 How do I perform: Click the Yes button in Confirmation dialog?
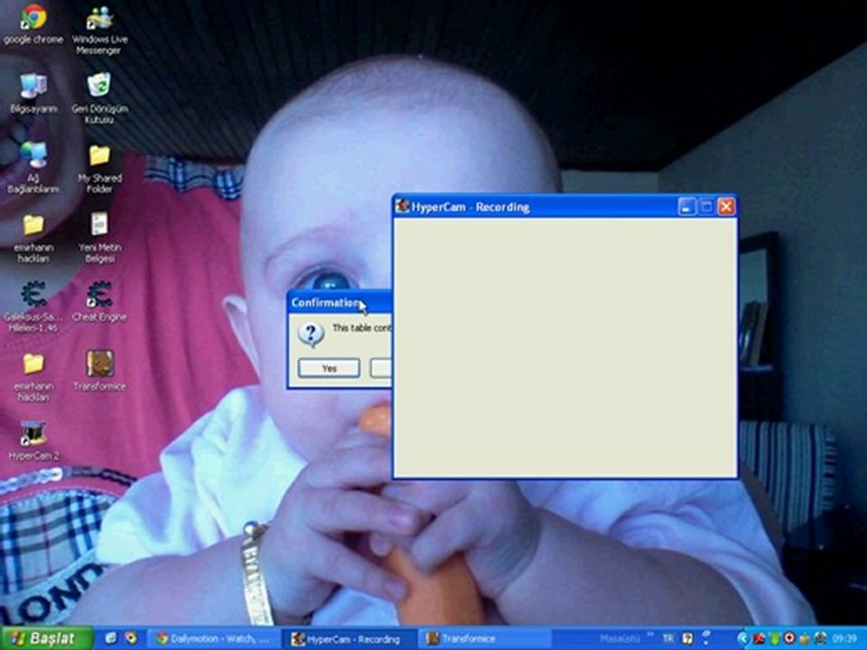click(x=329, y=368)
